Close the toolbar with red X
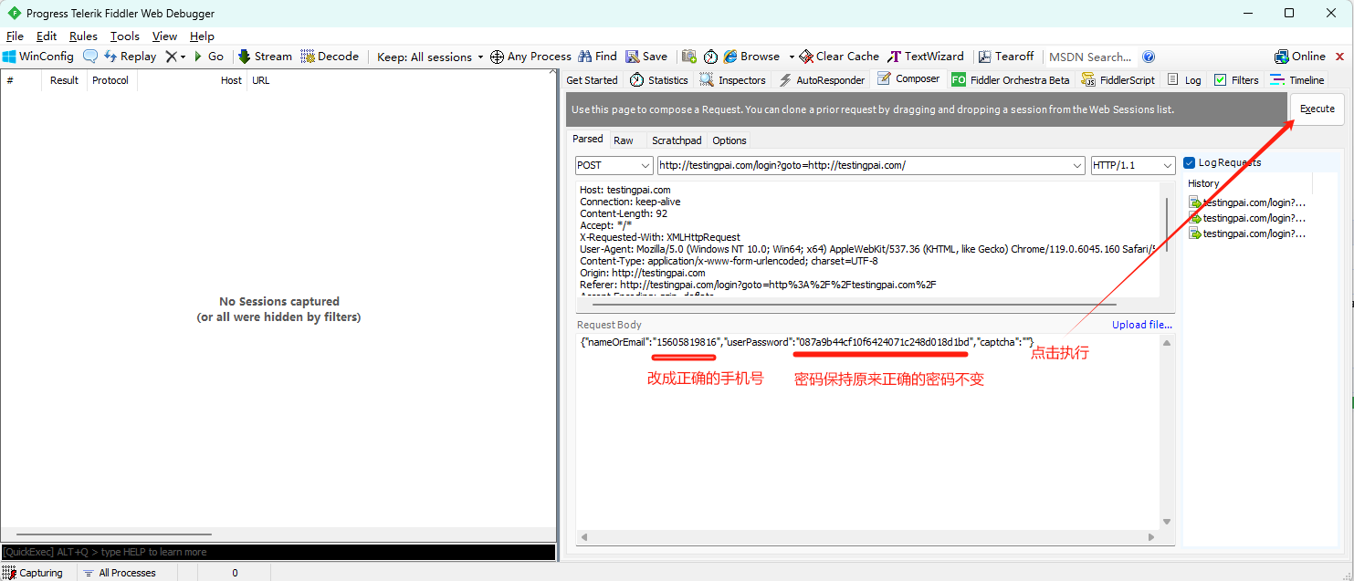Image resolution: width=1354 pixels, height=581 pixels. click(1340, 57)
